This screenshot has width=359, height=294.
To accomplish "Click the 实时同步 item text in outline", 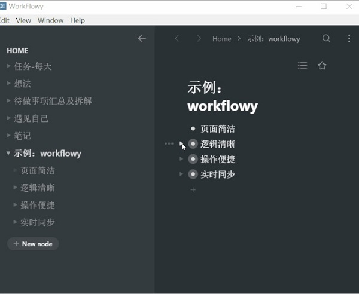I will pyautogui.click(x=218, y=174).
